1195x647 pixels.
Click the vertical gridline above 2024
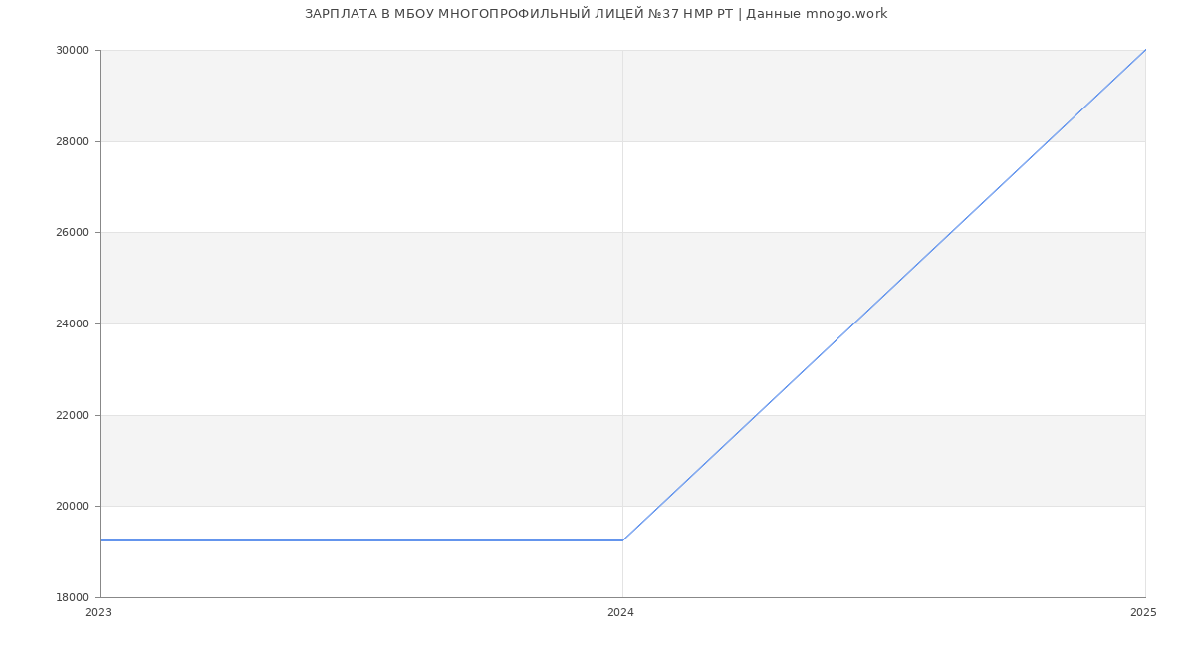click(622, 299)
